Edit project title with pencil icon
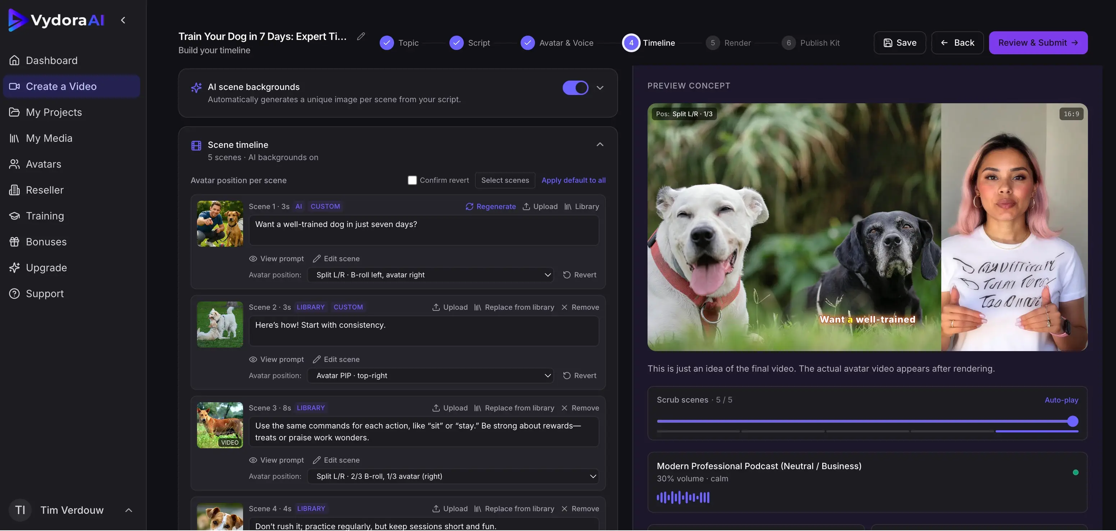The image size is (1116, 531). 361,36
